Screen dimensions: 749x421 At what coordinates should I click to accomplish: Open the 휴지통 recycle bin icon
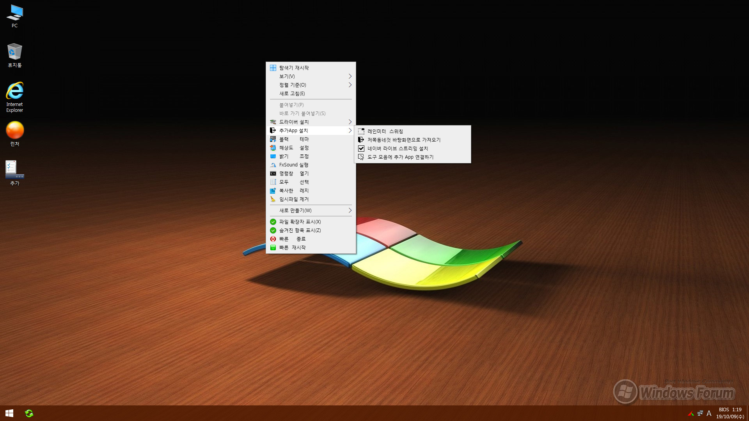point(14,55)
